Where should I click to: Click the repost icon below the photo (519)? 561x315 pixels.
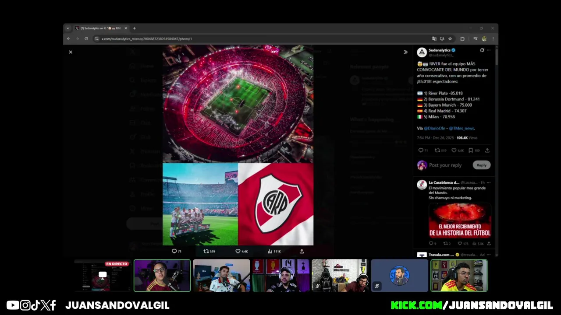(x=209, y=251)
